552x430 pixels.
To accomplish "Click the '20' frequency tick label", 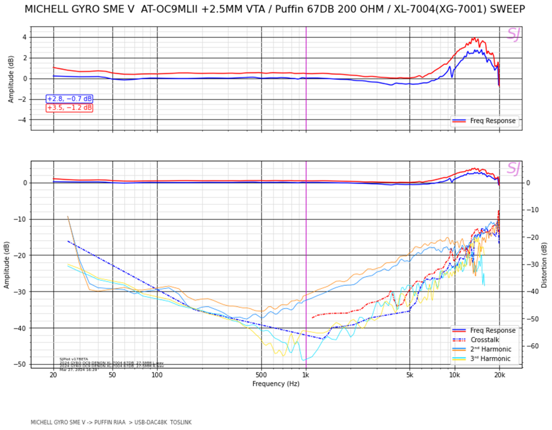I will [53, 375].
